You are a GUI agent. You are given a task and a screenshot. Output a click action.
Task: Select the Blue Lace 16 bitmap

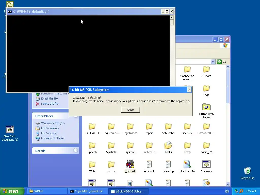187,167
